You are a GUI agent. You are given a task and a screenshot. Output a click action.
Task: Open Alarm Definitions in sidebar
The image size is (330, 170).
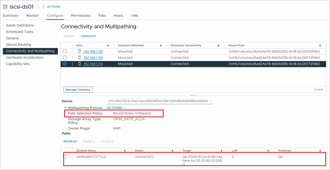[20, 25]
